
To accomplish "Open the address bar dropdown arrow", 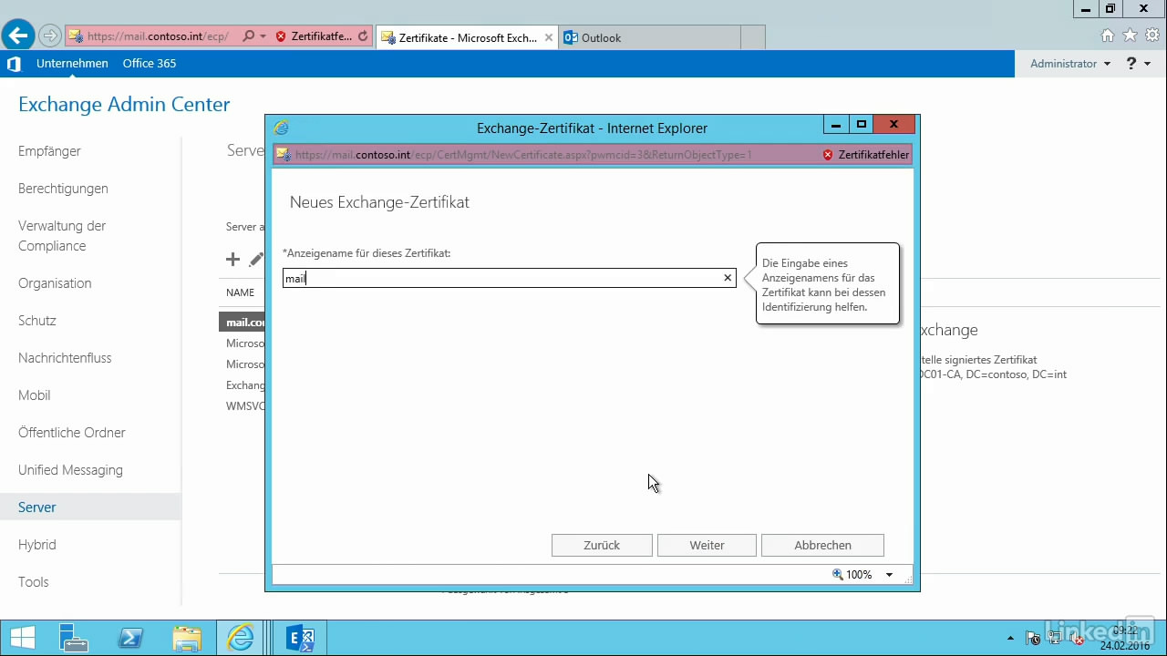I will 263,36.
